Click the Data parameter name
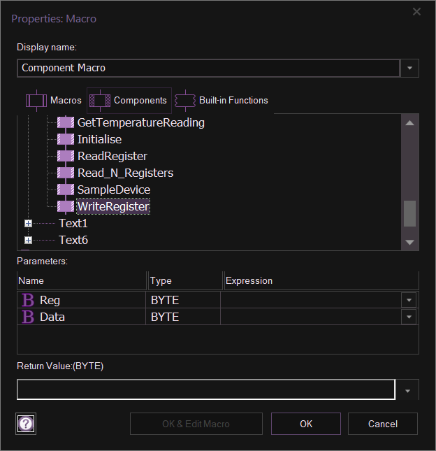This screenshot has height=451, width=436. (52, 317)
